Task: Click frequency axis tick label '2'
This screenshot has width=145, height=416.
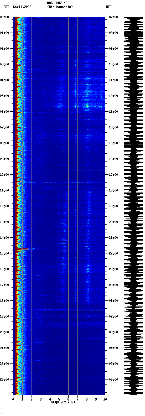Action: click(x=32, y=399)
